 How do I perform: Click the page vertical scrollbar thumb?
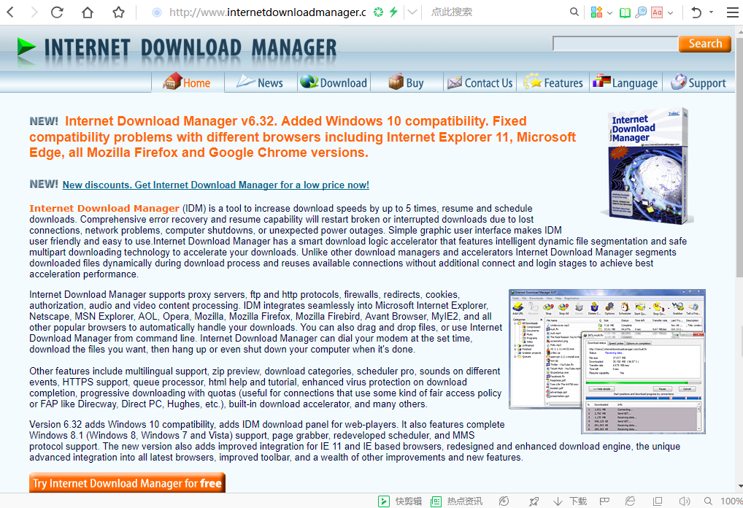tap(739, 156)
